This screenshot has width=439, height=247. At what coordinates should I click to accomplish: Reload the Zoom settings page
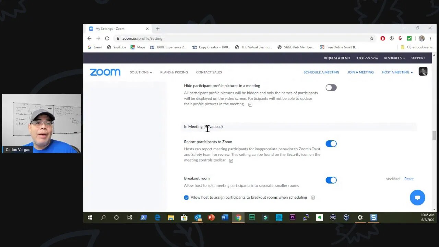(107, 38)
